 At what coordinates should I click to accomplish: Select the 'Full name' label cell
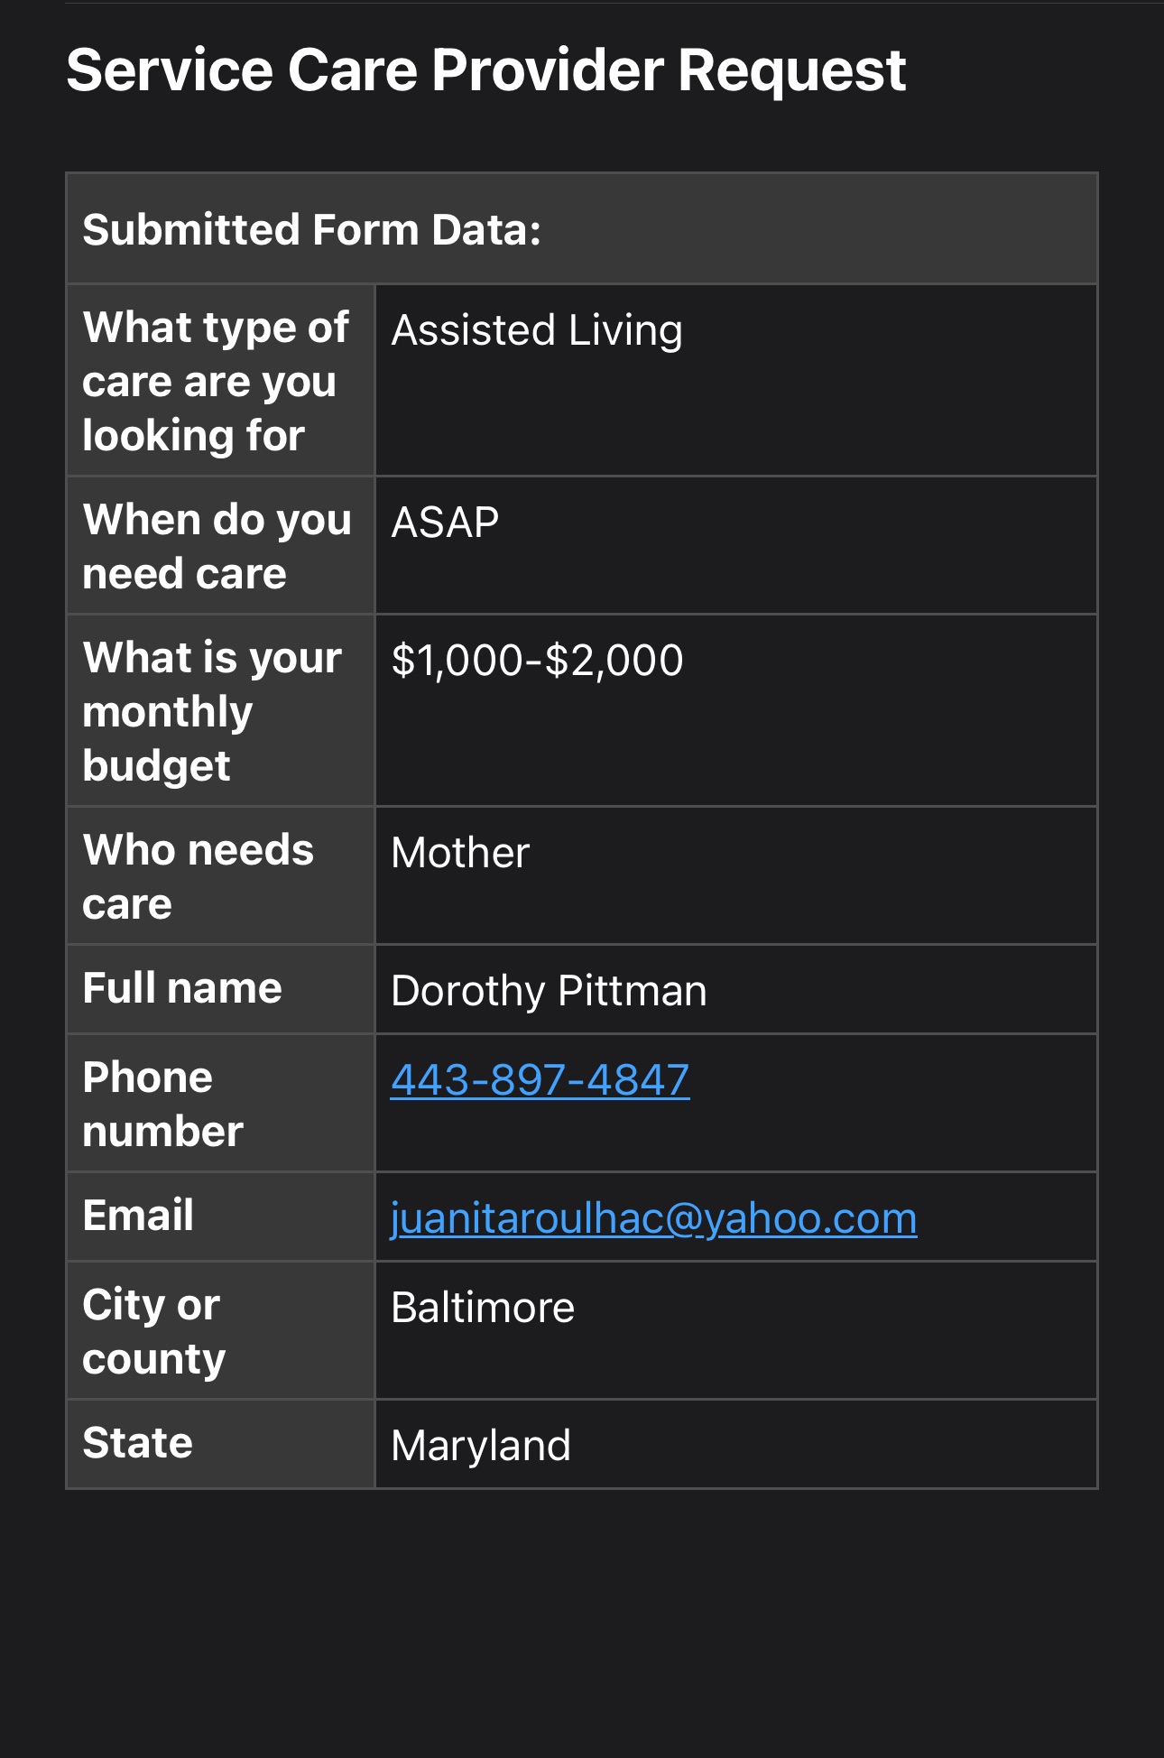coord(221,989)
